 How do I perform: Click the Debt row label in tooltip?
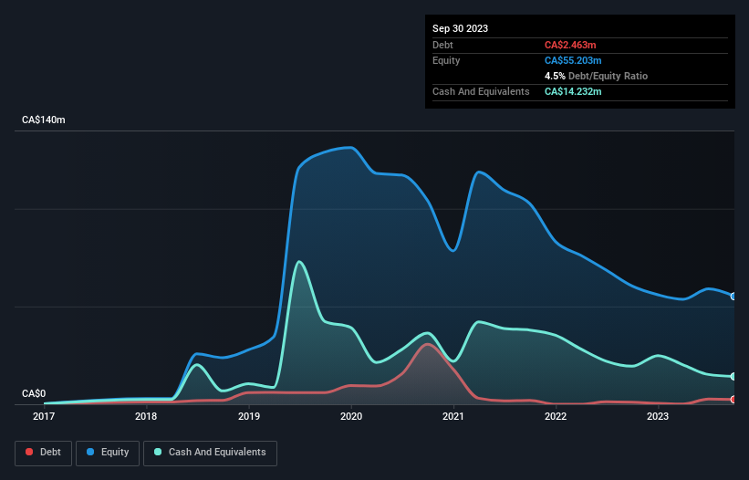pyautogui.click(x=442, y=45)
